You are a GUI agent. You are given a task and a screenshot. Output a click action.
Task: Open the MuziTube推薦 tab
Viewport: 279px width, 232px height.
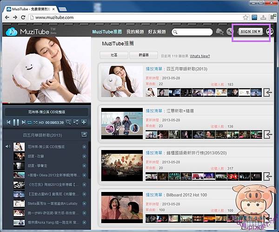[x=107, y=32]
